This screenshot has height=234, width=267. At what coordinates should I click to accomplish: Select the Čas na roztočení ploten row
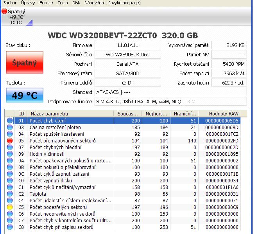[123, 127]
